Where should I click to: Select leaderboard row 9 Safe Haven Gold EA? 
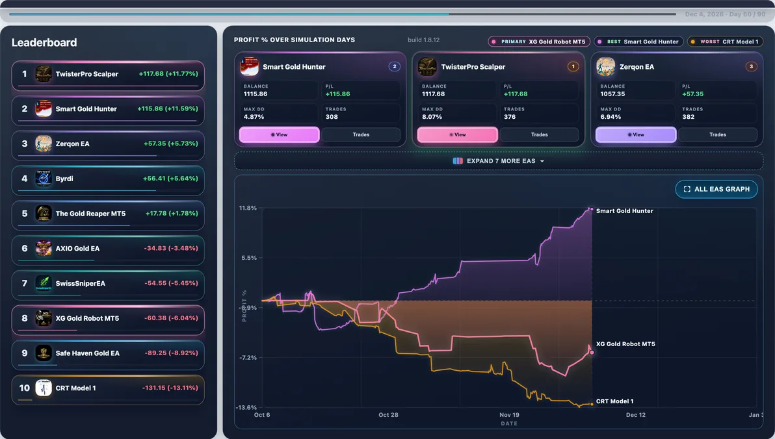coord(108,355)
